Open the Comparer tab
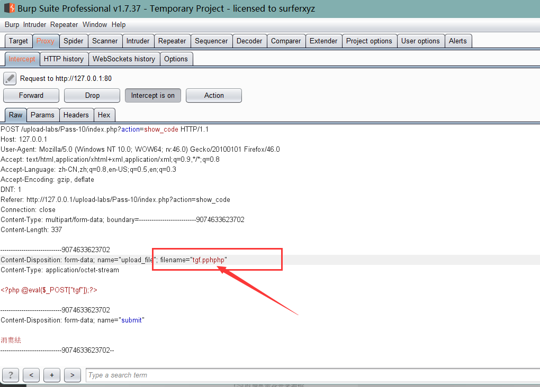 click(x=286, y=41)
